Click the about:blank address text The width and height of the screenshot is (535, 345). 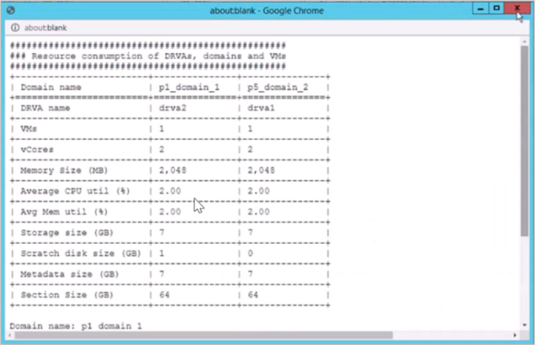tap(45, 28)
